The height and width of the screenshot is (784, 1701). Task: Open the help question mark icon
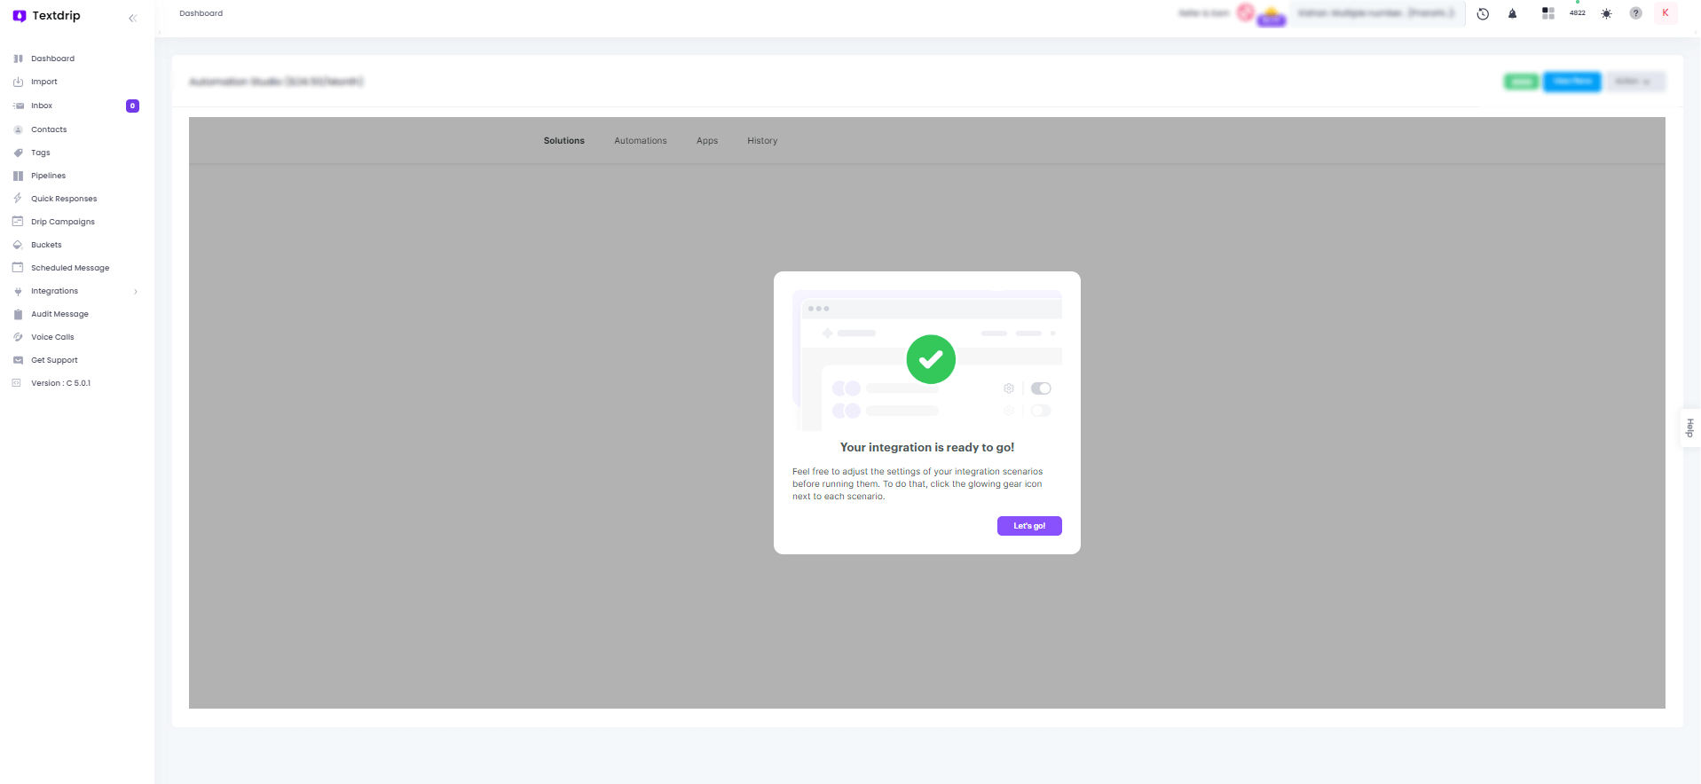[1636, 13]
